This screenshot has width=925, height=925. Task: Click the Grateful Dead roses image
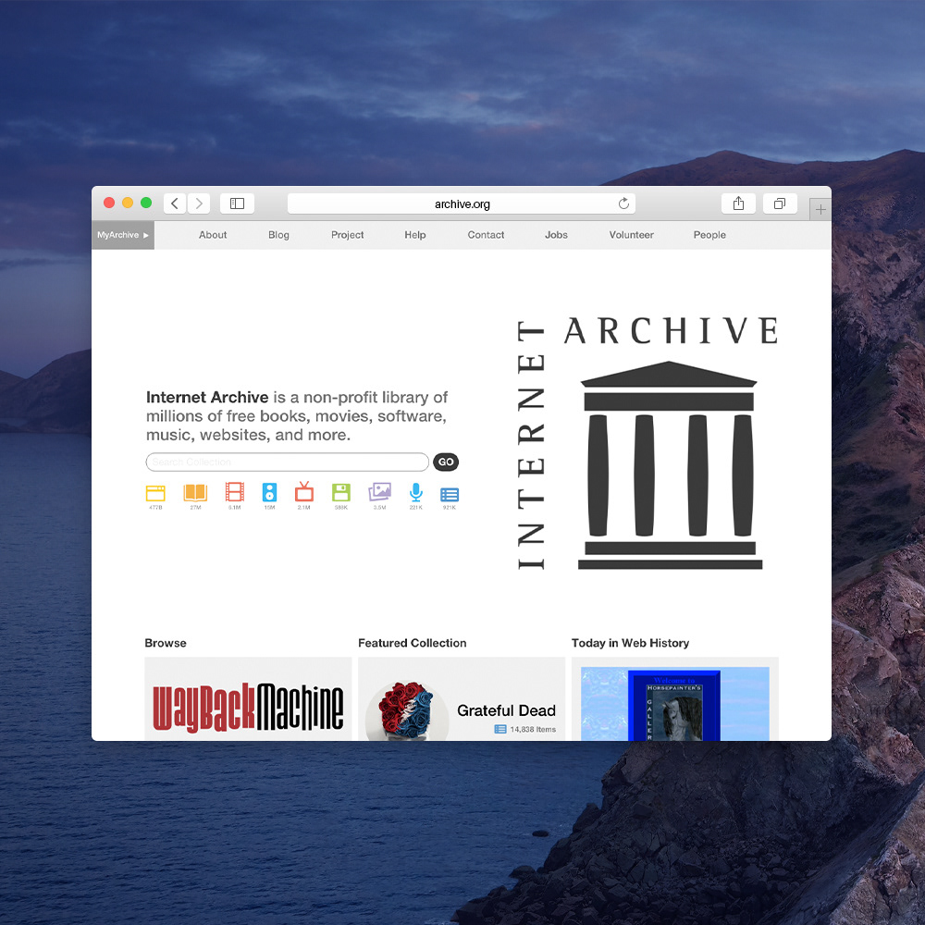click(x=407, y=710)
